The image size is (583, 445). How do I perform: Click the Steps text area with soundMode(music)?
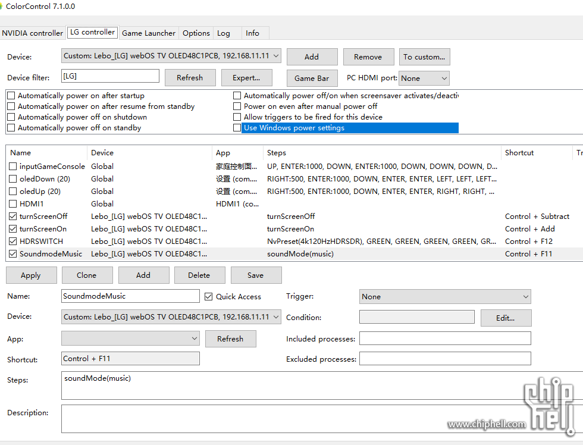coord(322,386)
